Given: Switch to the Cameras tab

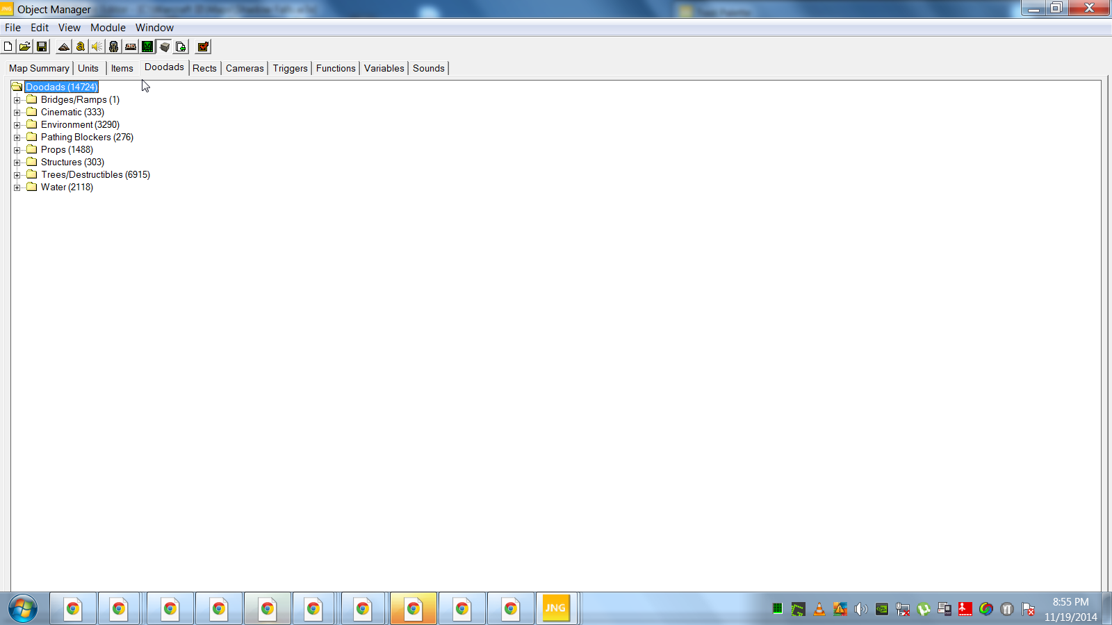Looking at the screenshot, I should tap(245, 68).
